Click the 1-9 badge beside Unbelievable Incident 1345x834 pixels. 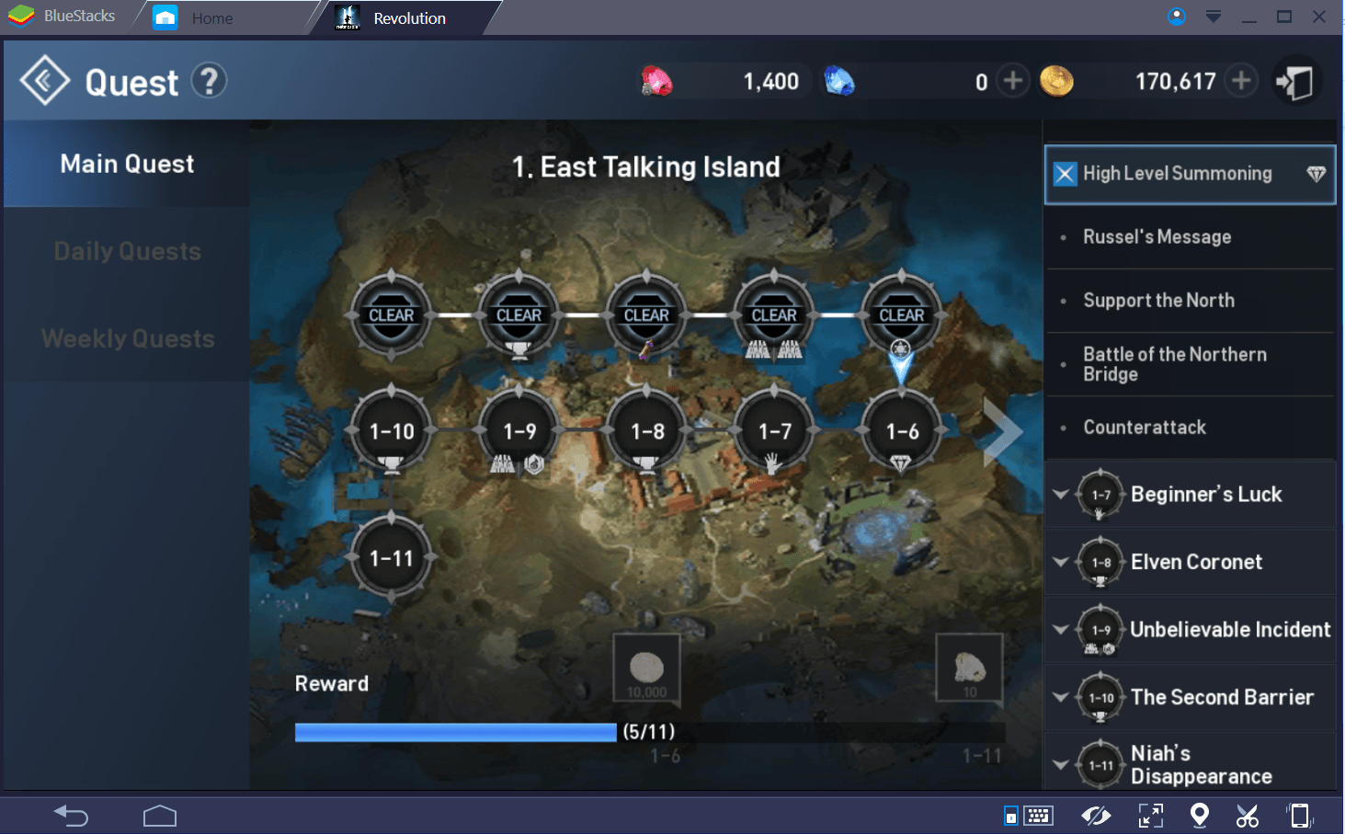1100,630
